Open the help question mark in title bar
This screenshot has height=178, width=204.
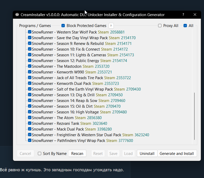point(183,15)
